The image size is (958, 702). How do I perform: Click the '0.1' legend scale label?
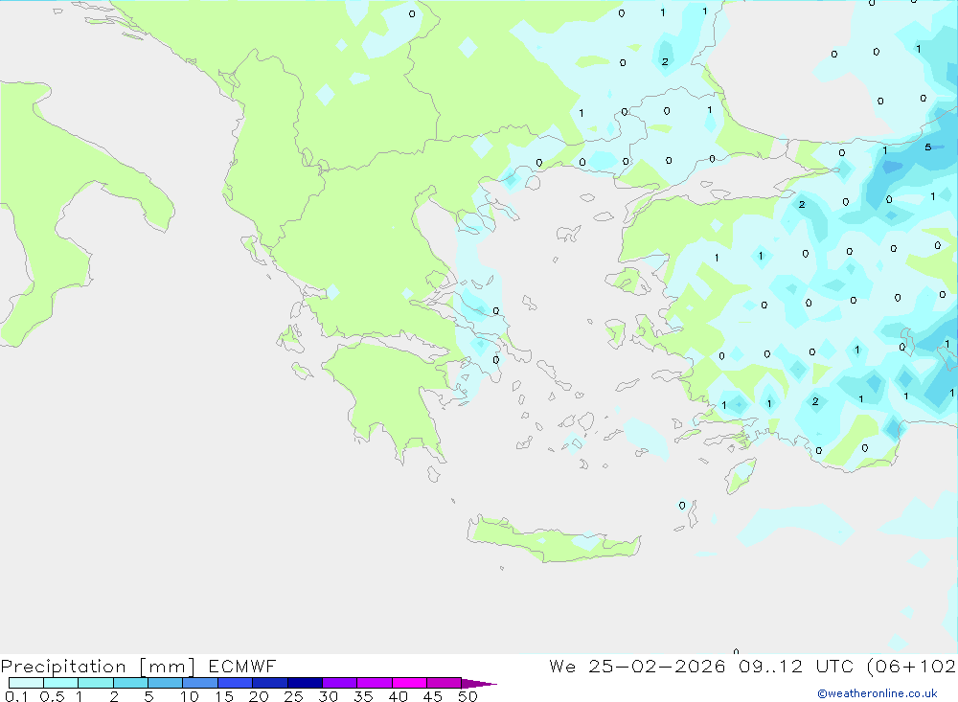tap(16, 696)
